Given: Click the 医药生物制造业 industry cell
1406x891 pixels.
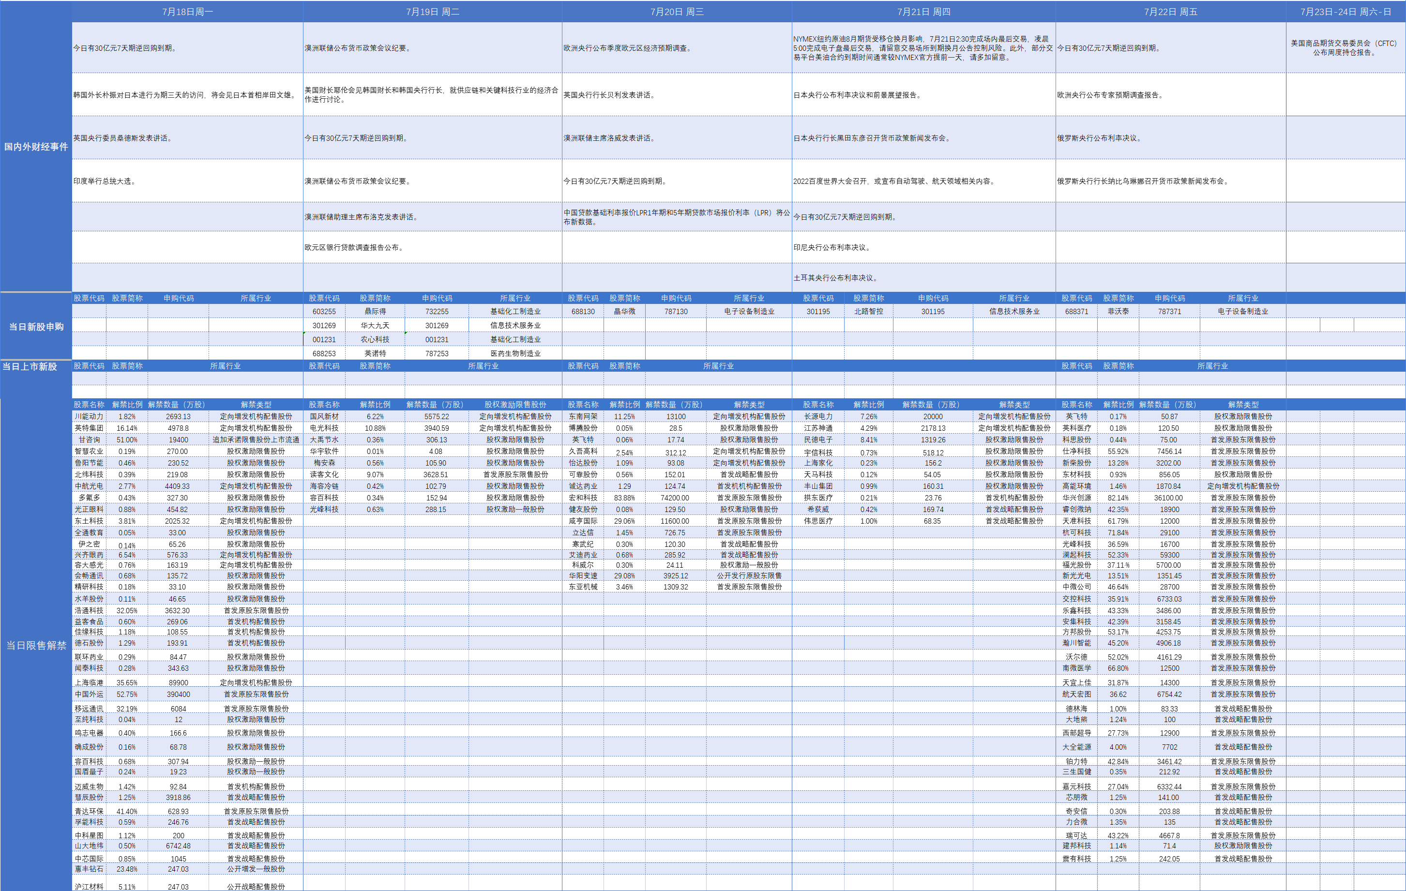Looking at the screenshot, I should (515, 353).
